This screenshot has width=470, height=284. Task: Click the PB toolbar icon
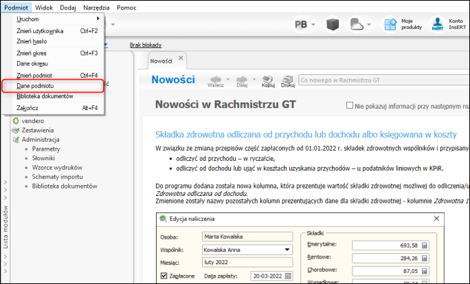point(301,24)
